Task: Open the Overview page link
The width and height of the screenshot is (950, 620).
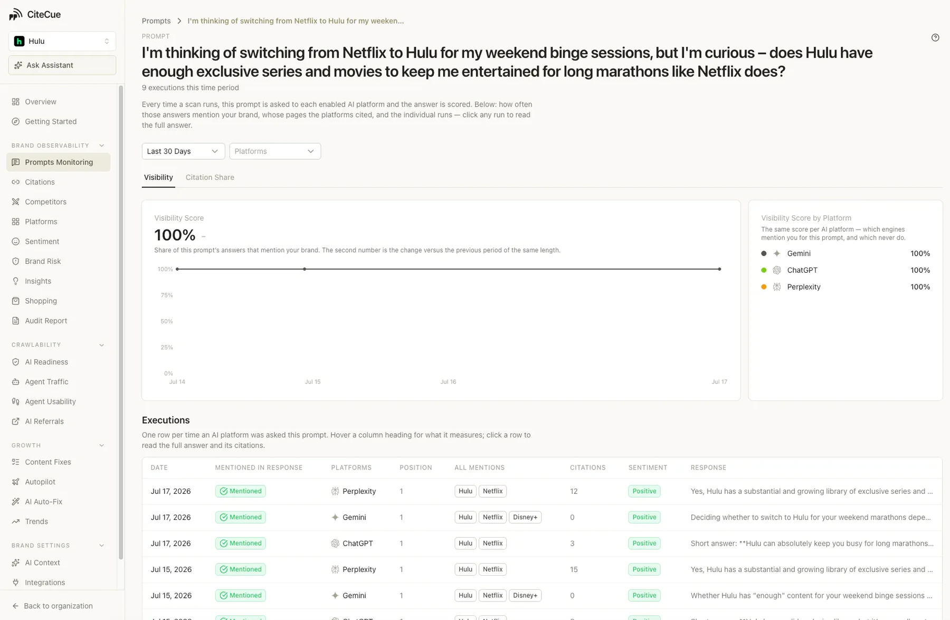Action: point(59,102)
